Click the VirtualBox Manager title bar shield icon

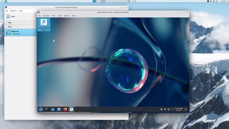click(x=6, y=7)
